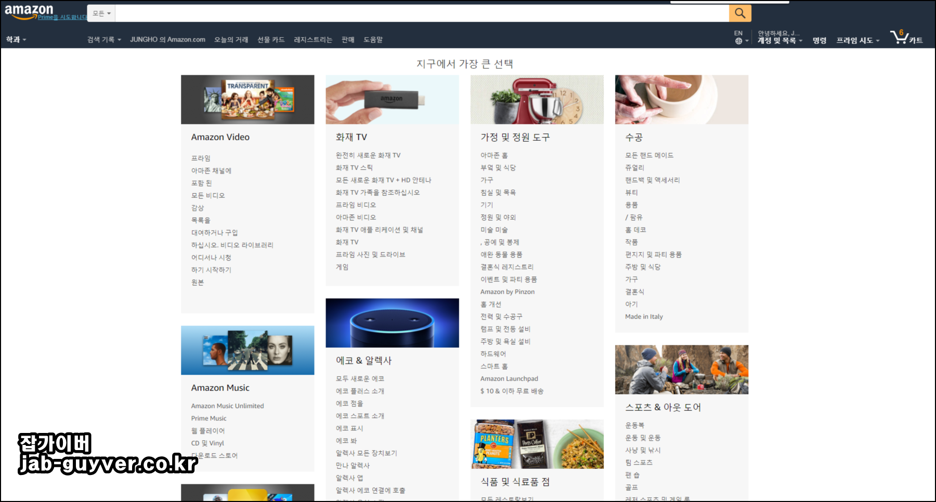Select 결혼식 레지스트리 link
Screen dimensions: 936x502
point(507,267)
